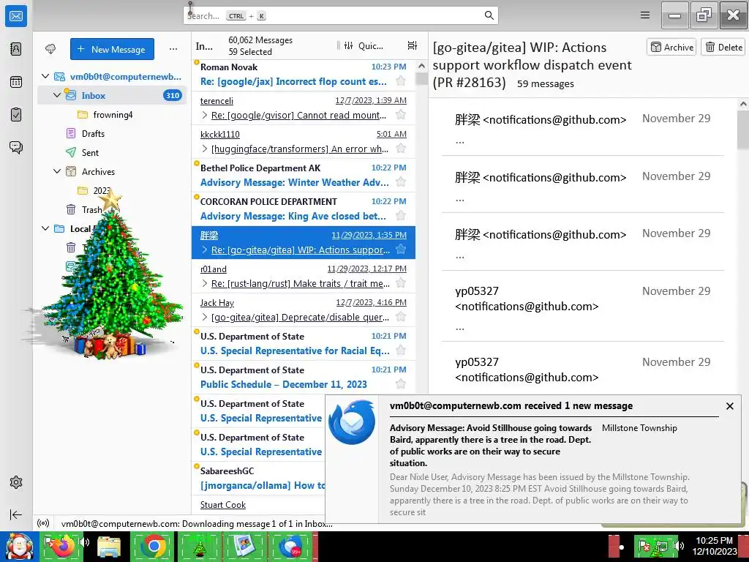Star the Public Schedule December 11 message
Viewport: 749px width, 562px height.
point(401,383)
